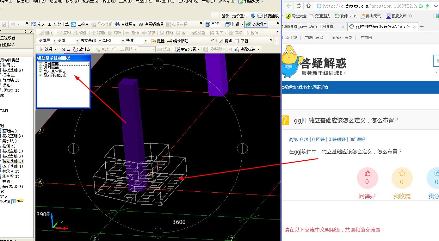This screenshot has width=439, height=241.
Task: Go back in browser
Action: (288, 6)
